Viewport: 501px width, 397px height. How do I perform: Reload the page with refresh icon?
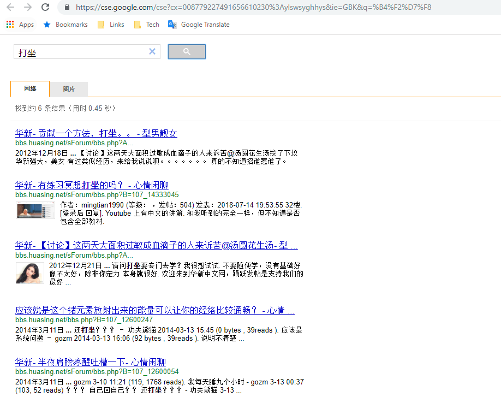[45, 7]
